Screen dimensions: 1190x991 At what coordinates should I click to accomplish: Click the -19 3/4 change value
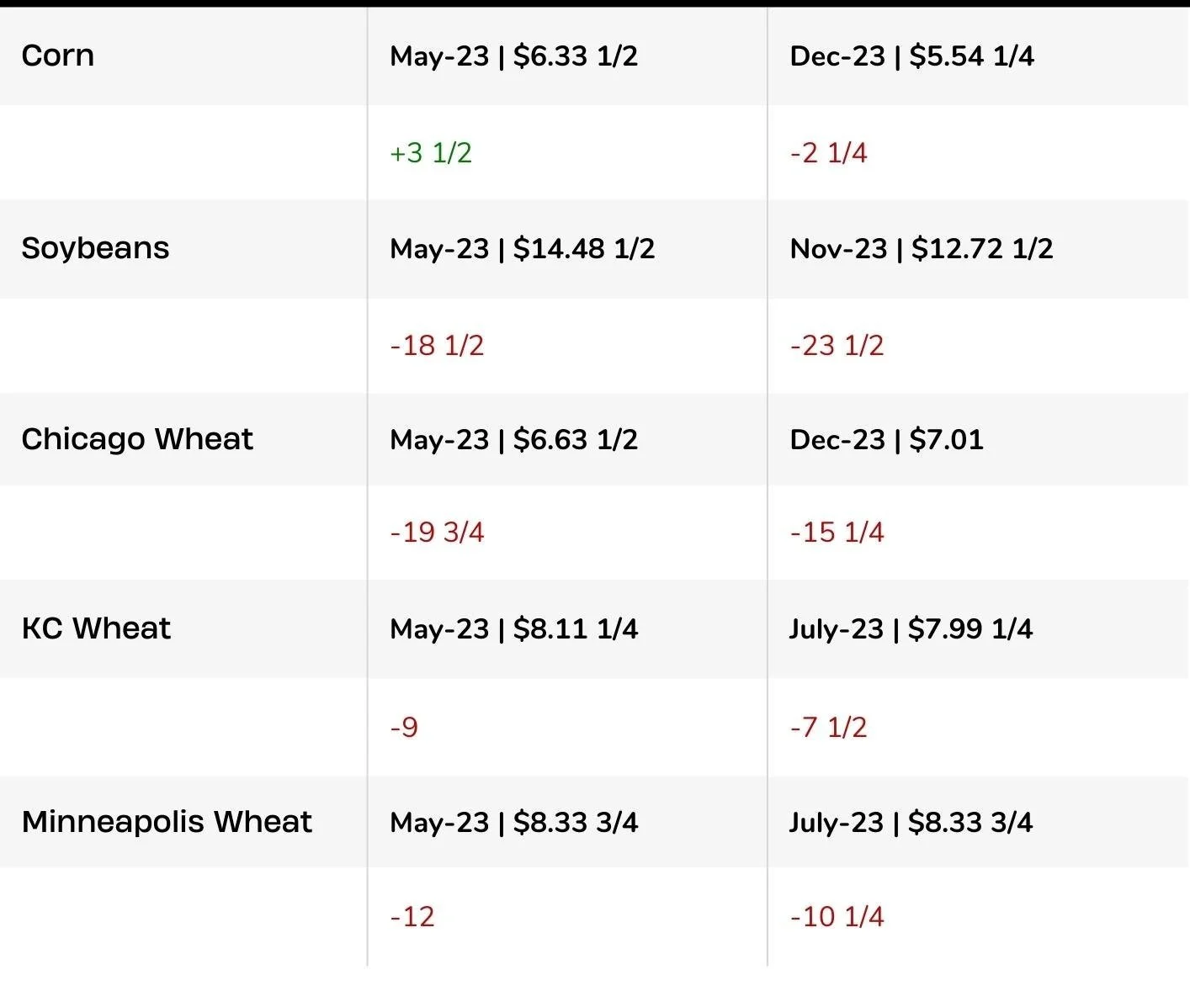point(437,533)
